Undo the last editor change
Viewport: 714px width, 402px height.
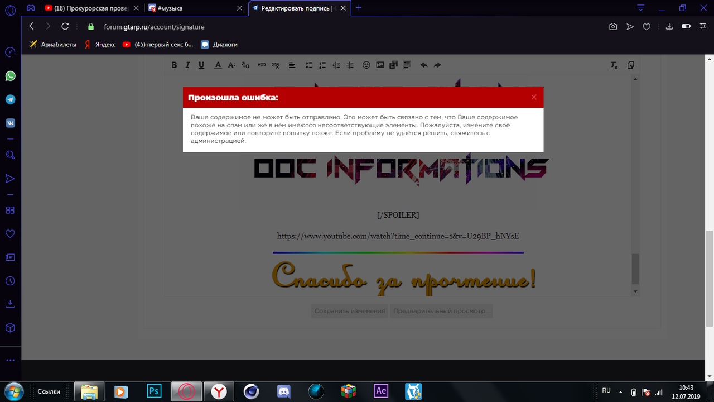tap(424, 65)
